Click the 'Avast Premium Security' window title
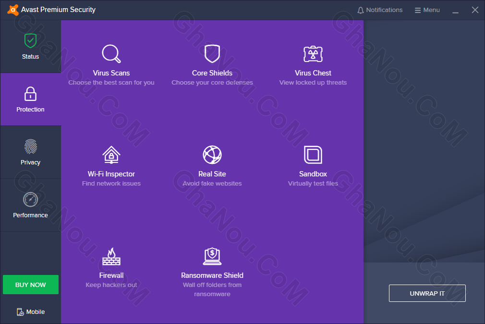Viewport: 485px width, 324px height. pyautogui.click(x=59, y=10)
